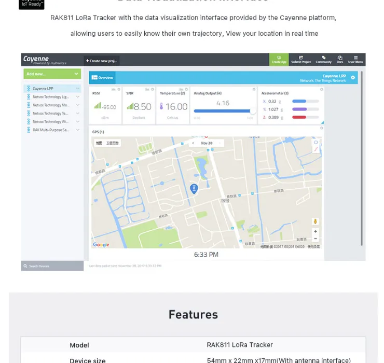Open the SNR widget chart icon
The image size is (384, 363).
coord(147,89)
